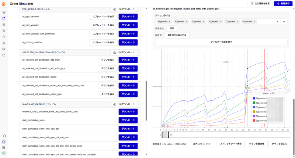Click the chart range slider handle
This screenshot has width=295, height=158.
point(169,135)
